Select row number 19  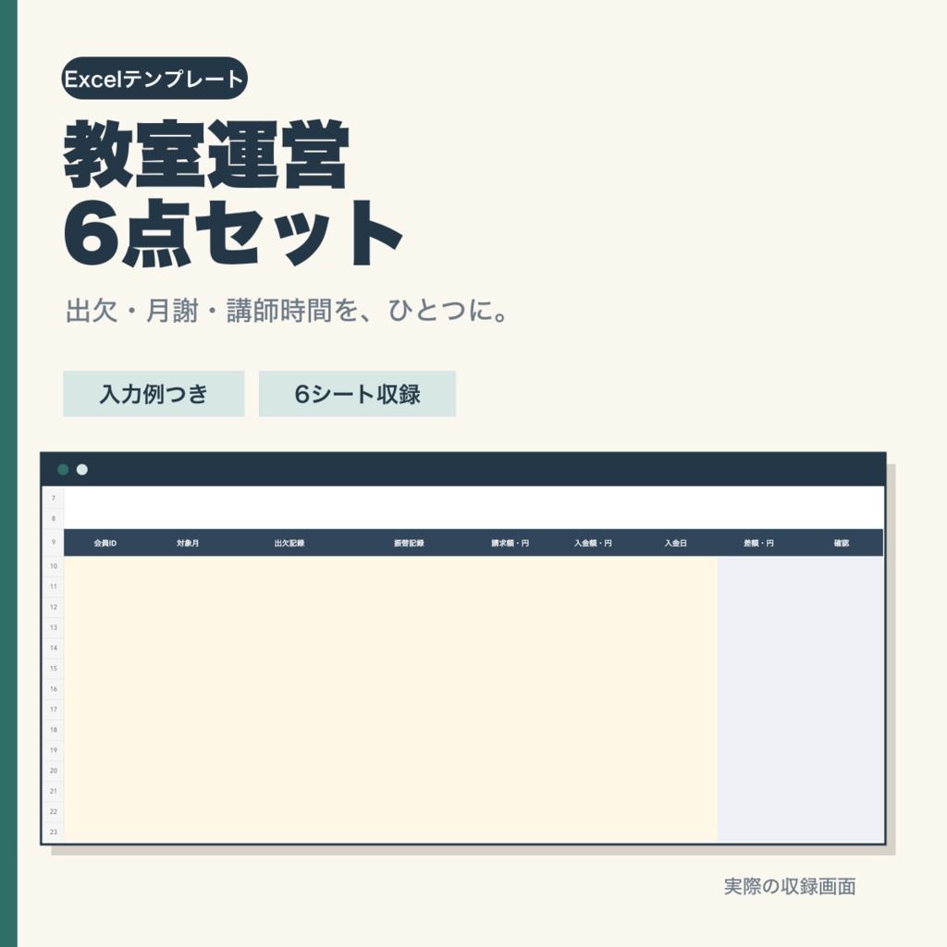pyautogui.click(x=54, y=750)
